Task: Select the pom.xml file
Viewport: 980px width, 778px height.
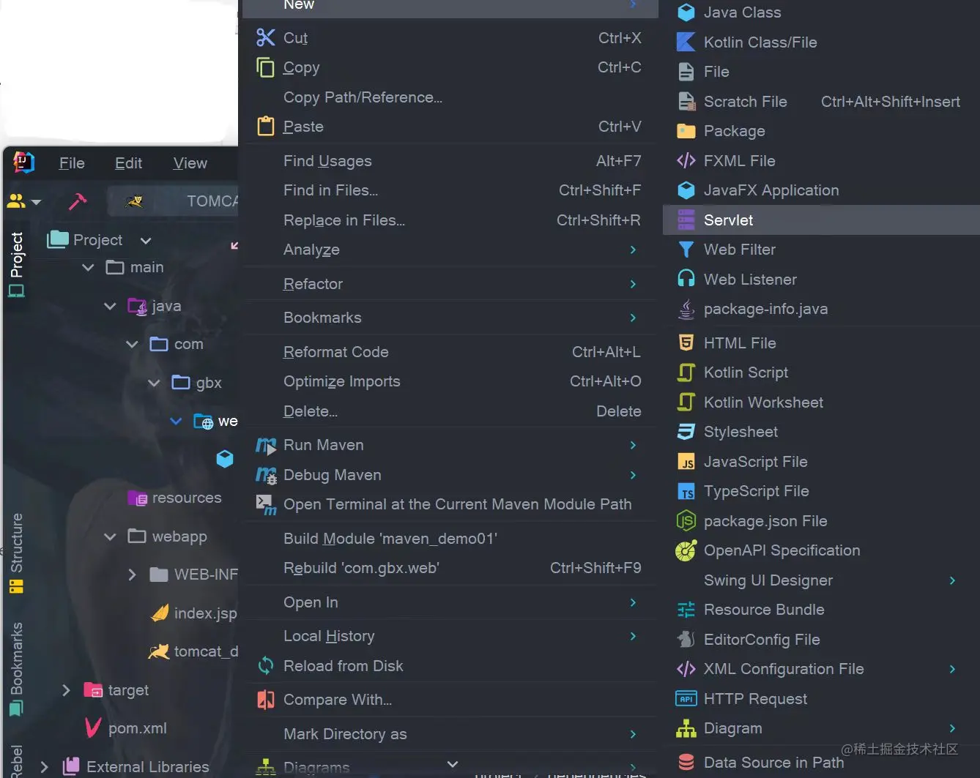Action: pyautogui.click(x=138, y=728)
